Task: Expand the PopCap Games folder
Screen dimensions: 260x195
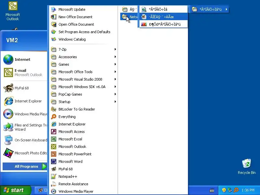Action: [84, 94]
